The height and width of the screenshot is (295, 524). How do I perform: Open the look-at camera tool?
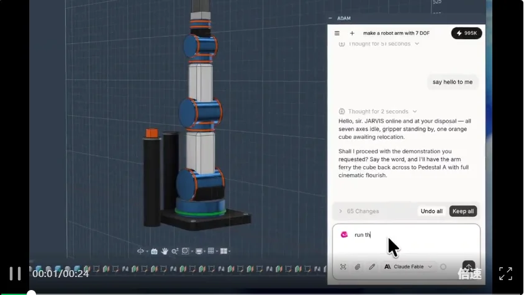click(x=154, y=251)
